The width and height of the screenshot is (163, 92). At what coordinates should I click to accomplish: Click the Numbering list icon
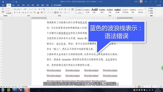(52, 9)
